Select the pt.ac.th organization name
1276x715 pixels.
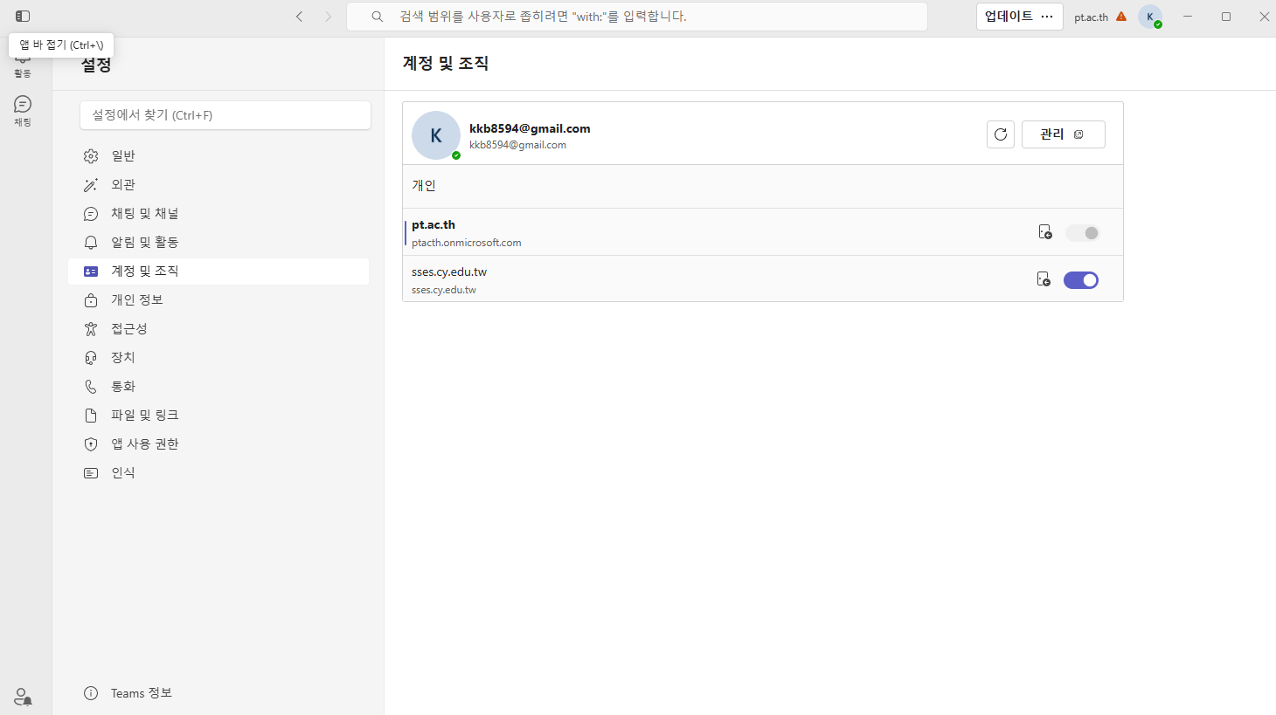433,225
